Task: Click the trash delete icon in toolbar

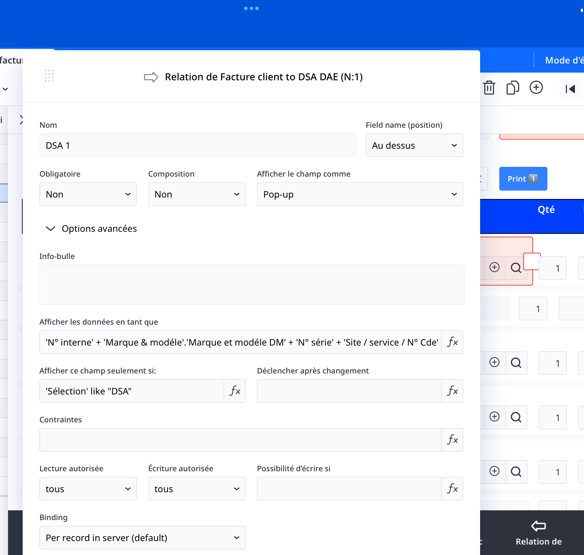Action: point(489,88)
